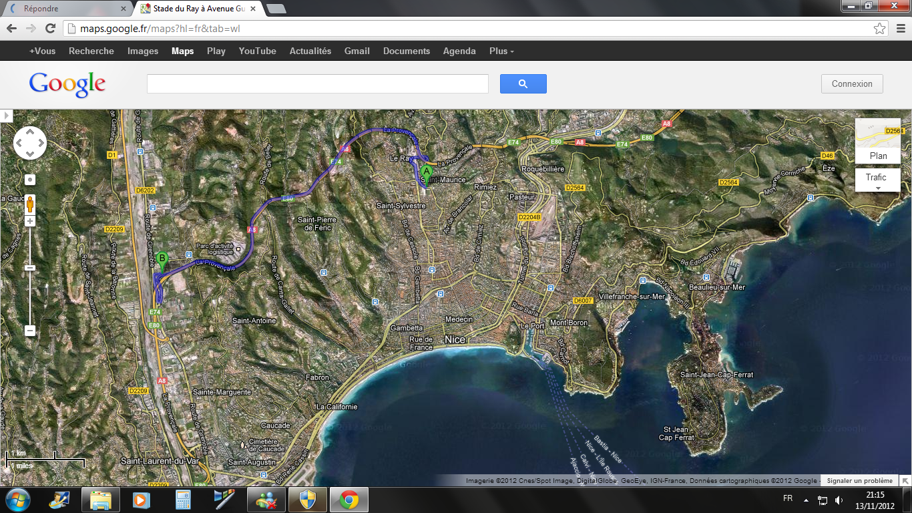Click the my-location dot button on map
Viewport: 912px width, 513px height.
coord(30,180)
